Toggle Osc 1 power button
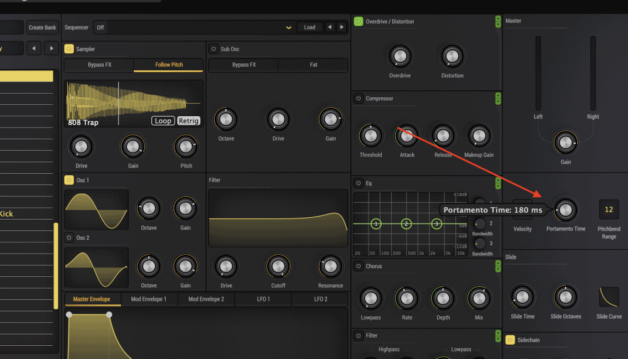Screen dimensions: 628x359 [x=69, y=180]
